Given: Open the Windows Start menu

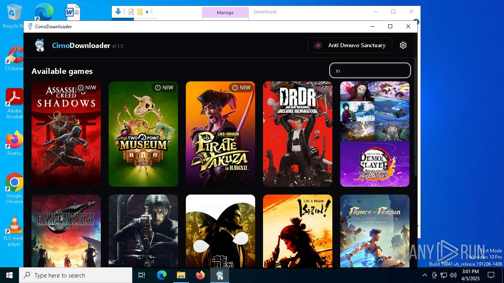Looking at the screenshot, I should click(9, 275).
